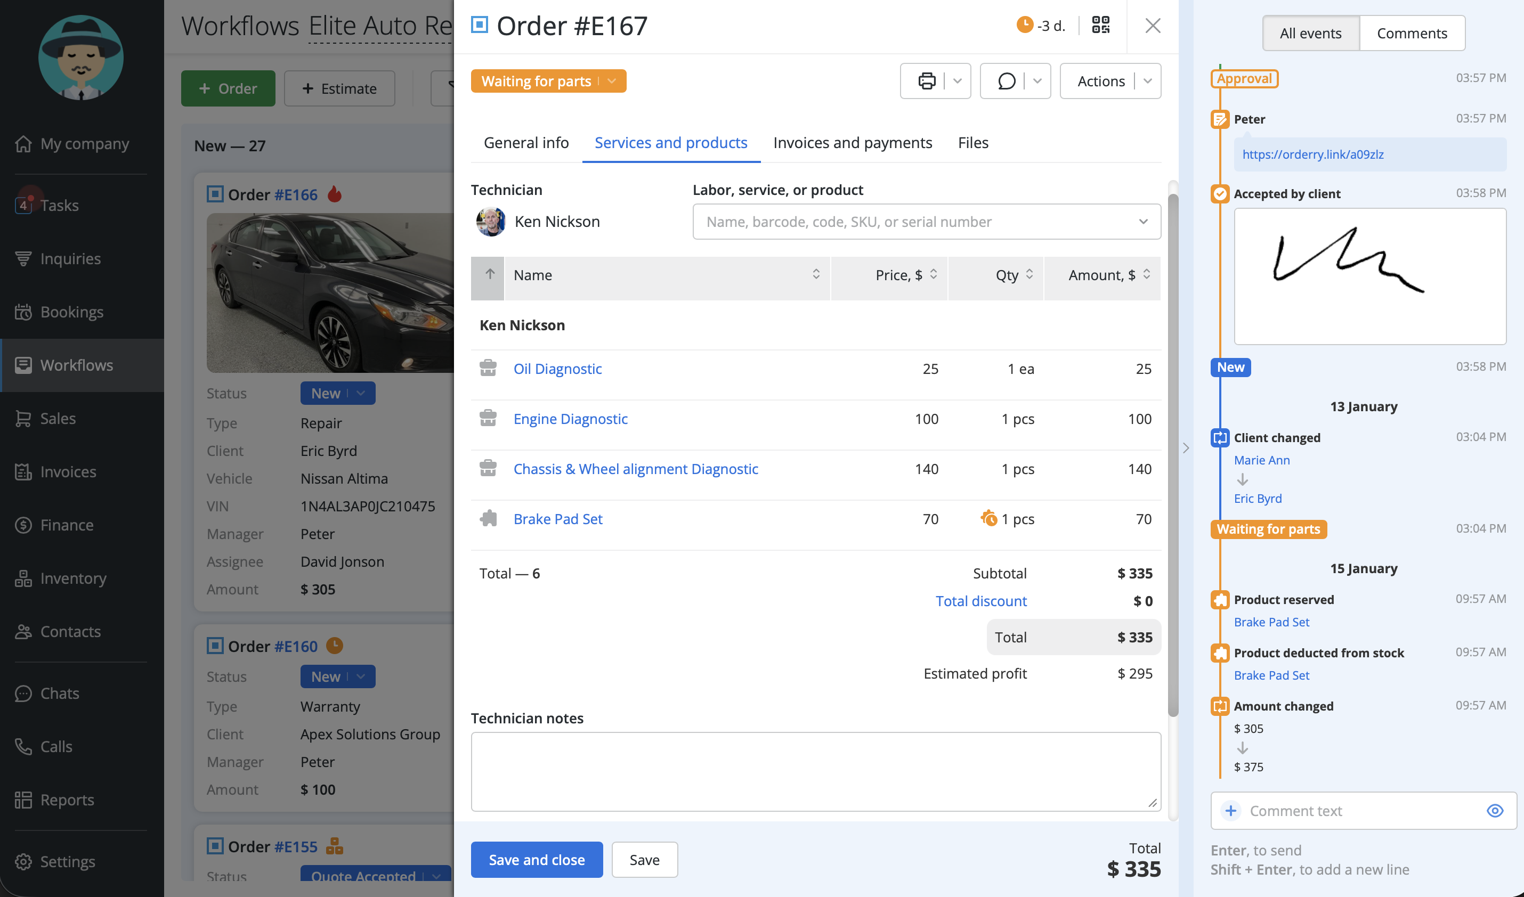The image size is (1524, 897).
Task: Open the Actions dropdown menu
Action: (1110, 81)
